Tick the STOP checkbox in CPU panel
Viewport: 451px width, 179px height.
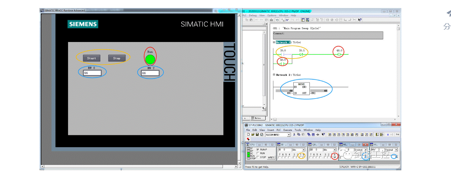(258, 157)
